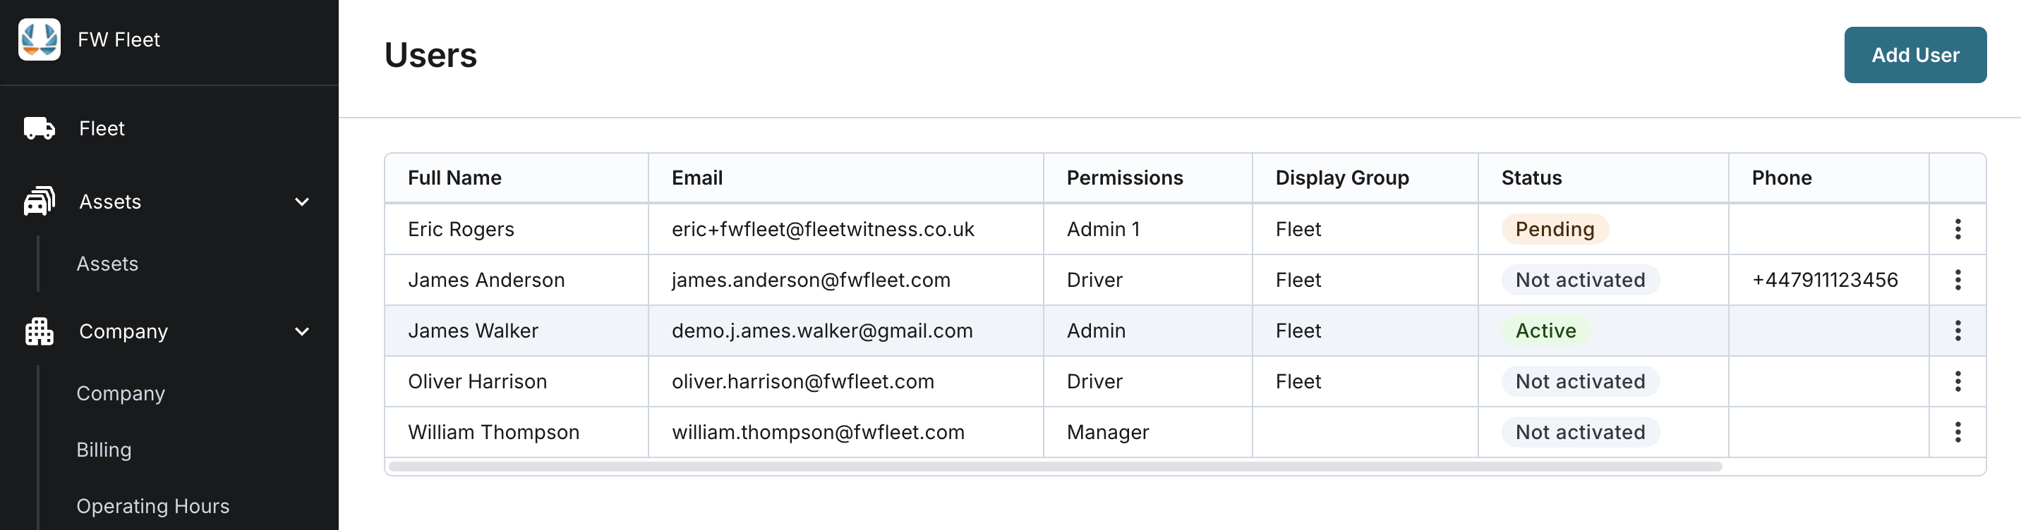Open actions menu for Oliver Harrison
The height and width of the screenshot is (530, 2021).
[1957, 382]
